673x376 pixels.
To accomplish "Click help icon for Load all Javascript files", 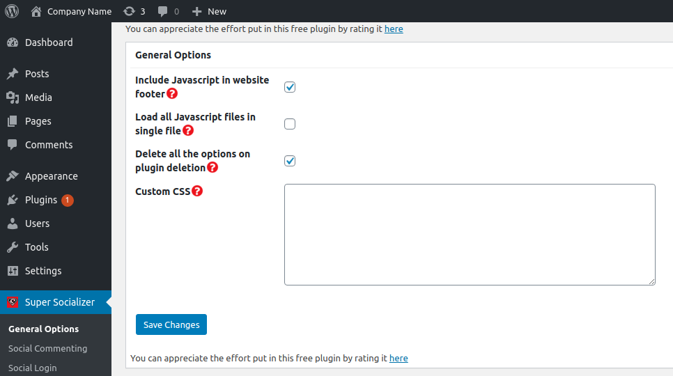I will click(x=188, y=130).
